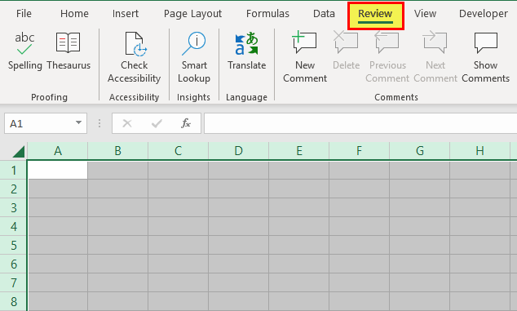Switch to the Formulas tab

click(267, 14)
